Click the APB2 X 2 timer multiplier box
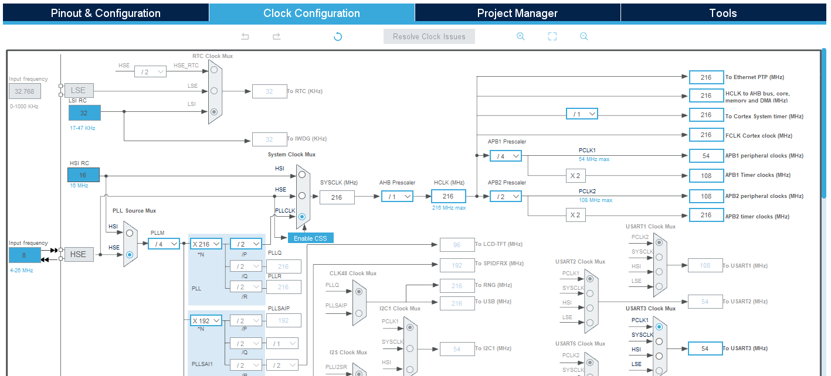Image resolution: width=831 pixels, height=376 pixels. tap(576, 215)
